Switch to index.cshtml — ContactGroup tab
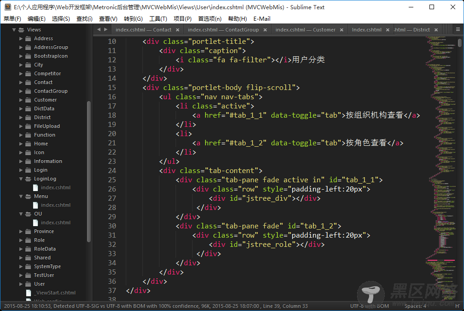Image resolution: width=464 pixels, height=311 pixels. [x=223, y=30]
